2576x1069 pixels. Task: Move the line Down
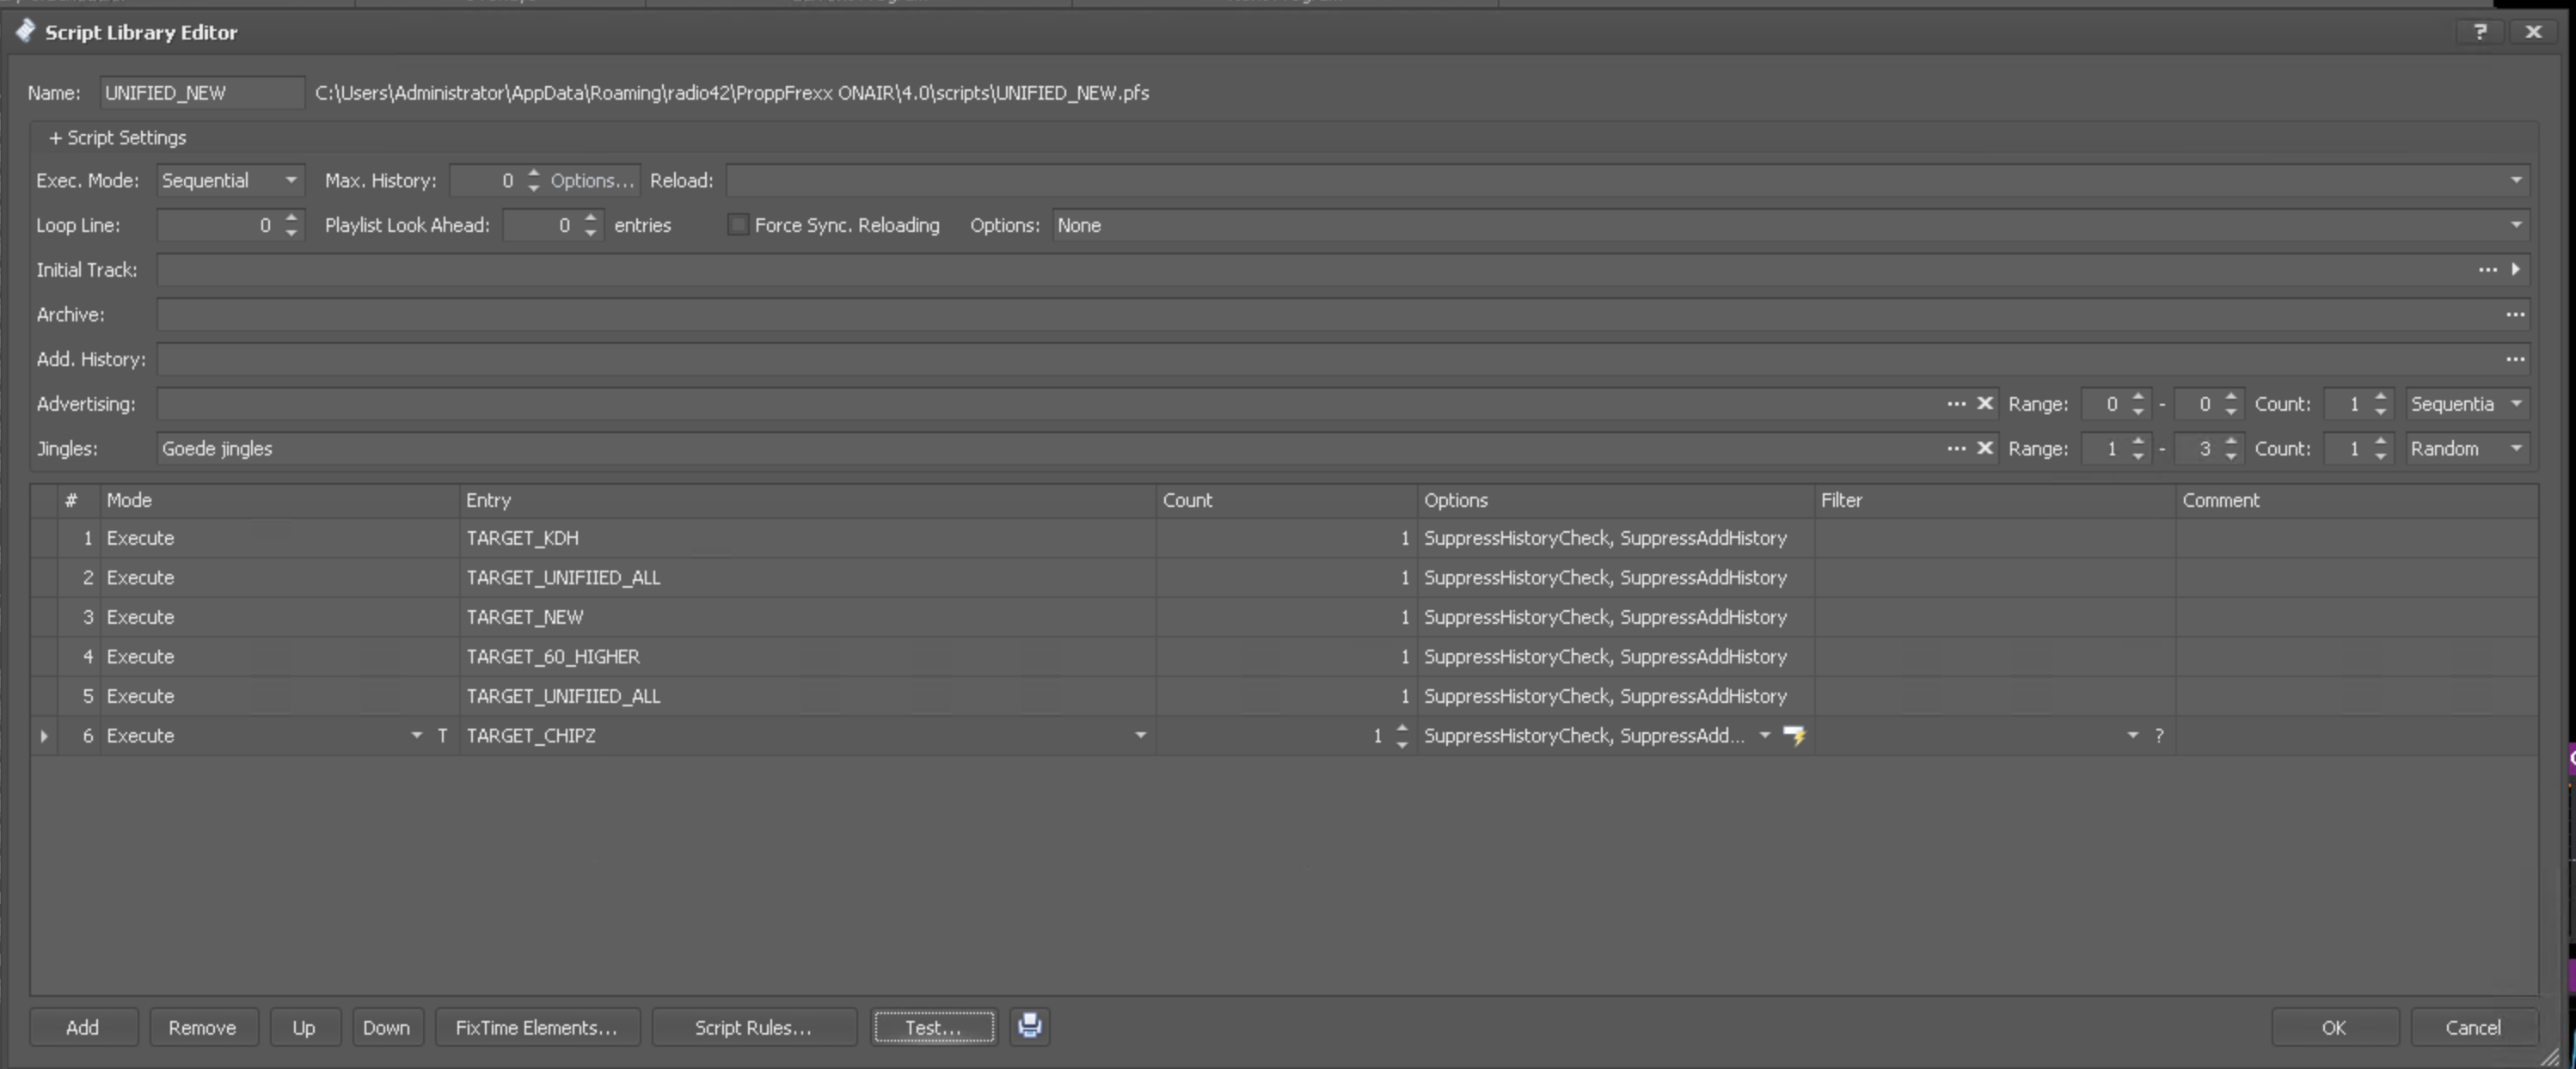pos(386,1027)
